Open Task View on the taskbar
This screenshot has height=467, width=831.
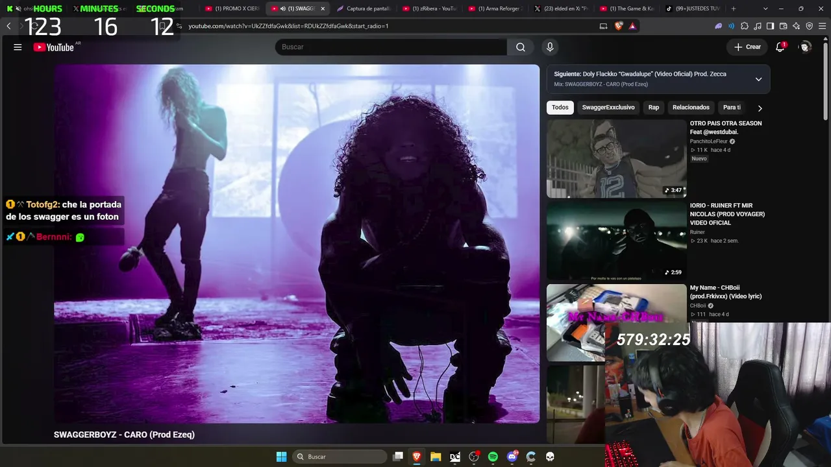[398, 457]
